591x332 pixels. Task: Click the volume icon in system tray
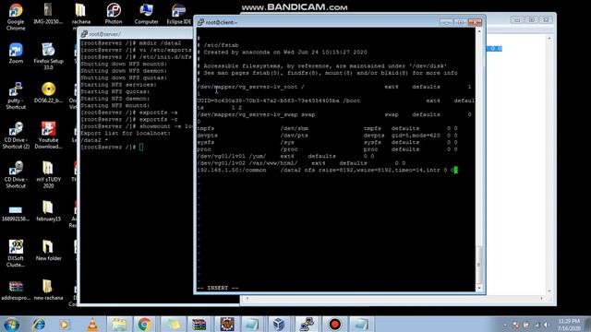[x=546, y=325]
